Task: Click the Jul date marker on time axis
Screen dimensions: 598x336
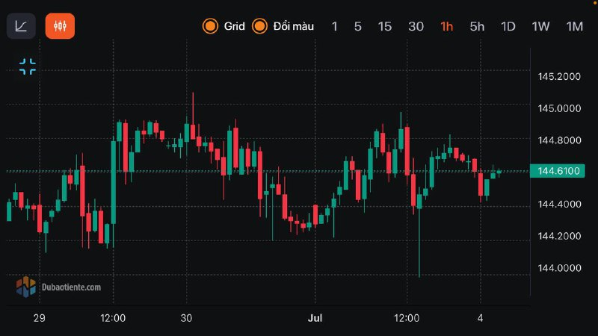Action: (316, 318)
